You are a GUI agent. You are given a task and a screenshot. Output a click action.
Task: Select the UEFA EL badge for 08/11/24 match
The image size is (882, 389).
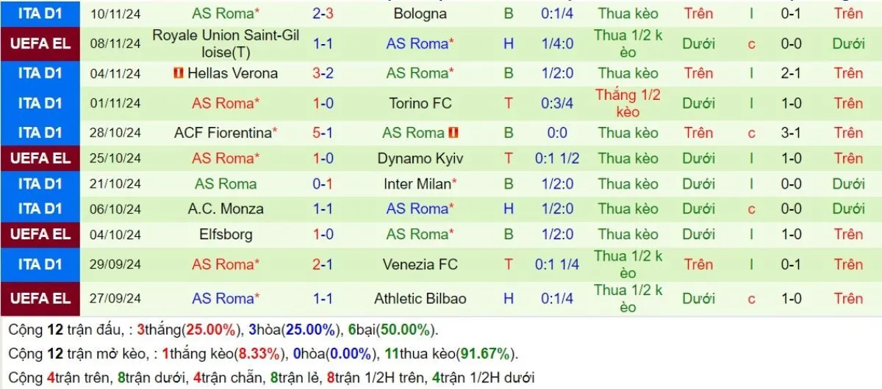40,43
